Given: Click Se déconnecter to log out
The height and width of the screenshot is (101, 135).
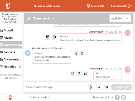Looking at the screenshot, I should pyautogui.click(x=121, y=6).
